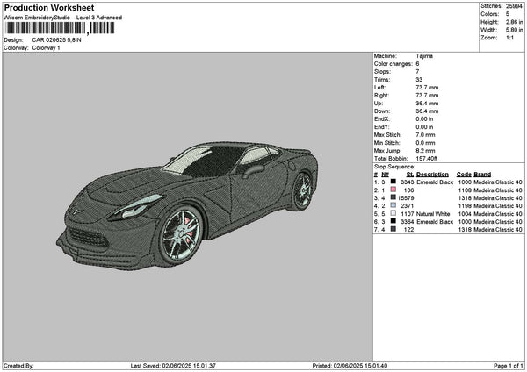
Task: Click the dark gray swatch in stop row 3
Action: pyautogui.click(x=393, y=197)
